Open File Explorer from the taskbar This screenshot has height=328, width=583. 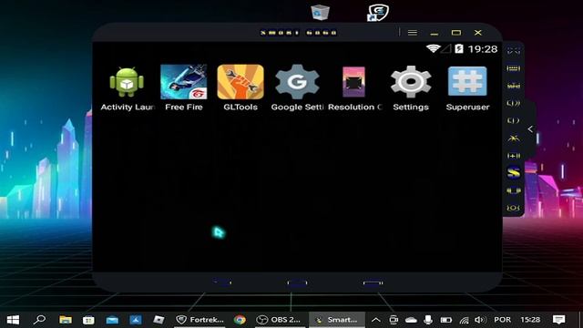(66, 320)
